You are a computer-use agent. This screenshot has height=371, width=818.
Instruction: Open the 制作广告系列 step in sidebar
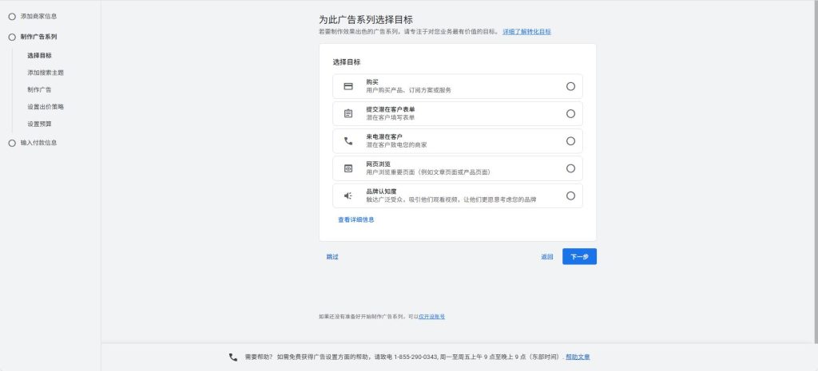coord(38,37)
